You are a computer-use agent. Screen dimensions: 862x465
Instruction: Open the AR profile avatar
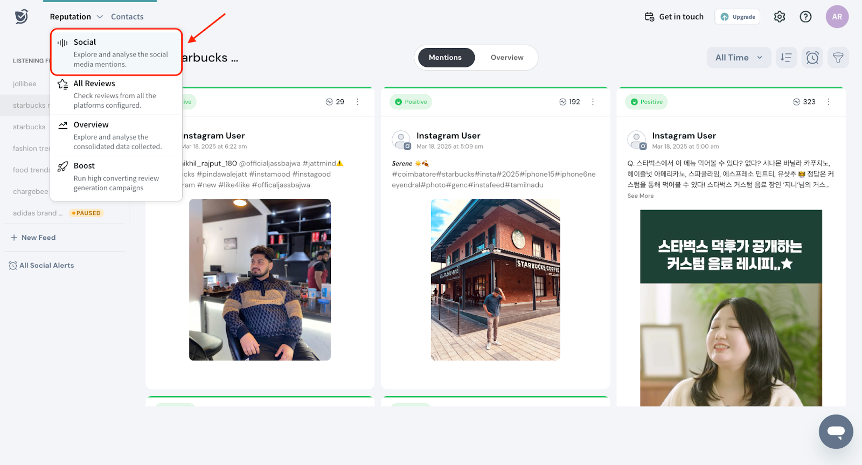[837, 17]
